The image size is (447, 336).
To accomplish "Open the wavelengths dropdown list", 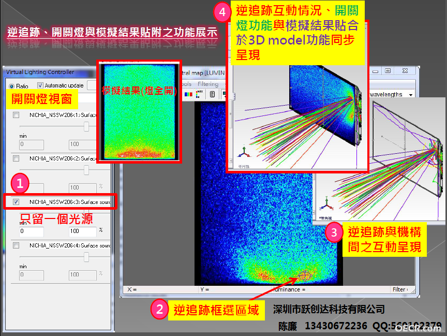I will (x=411, y=95).
